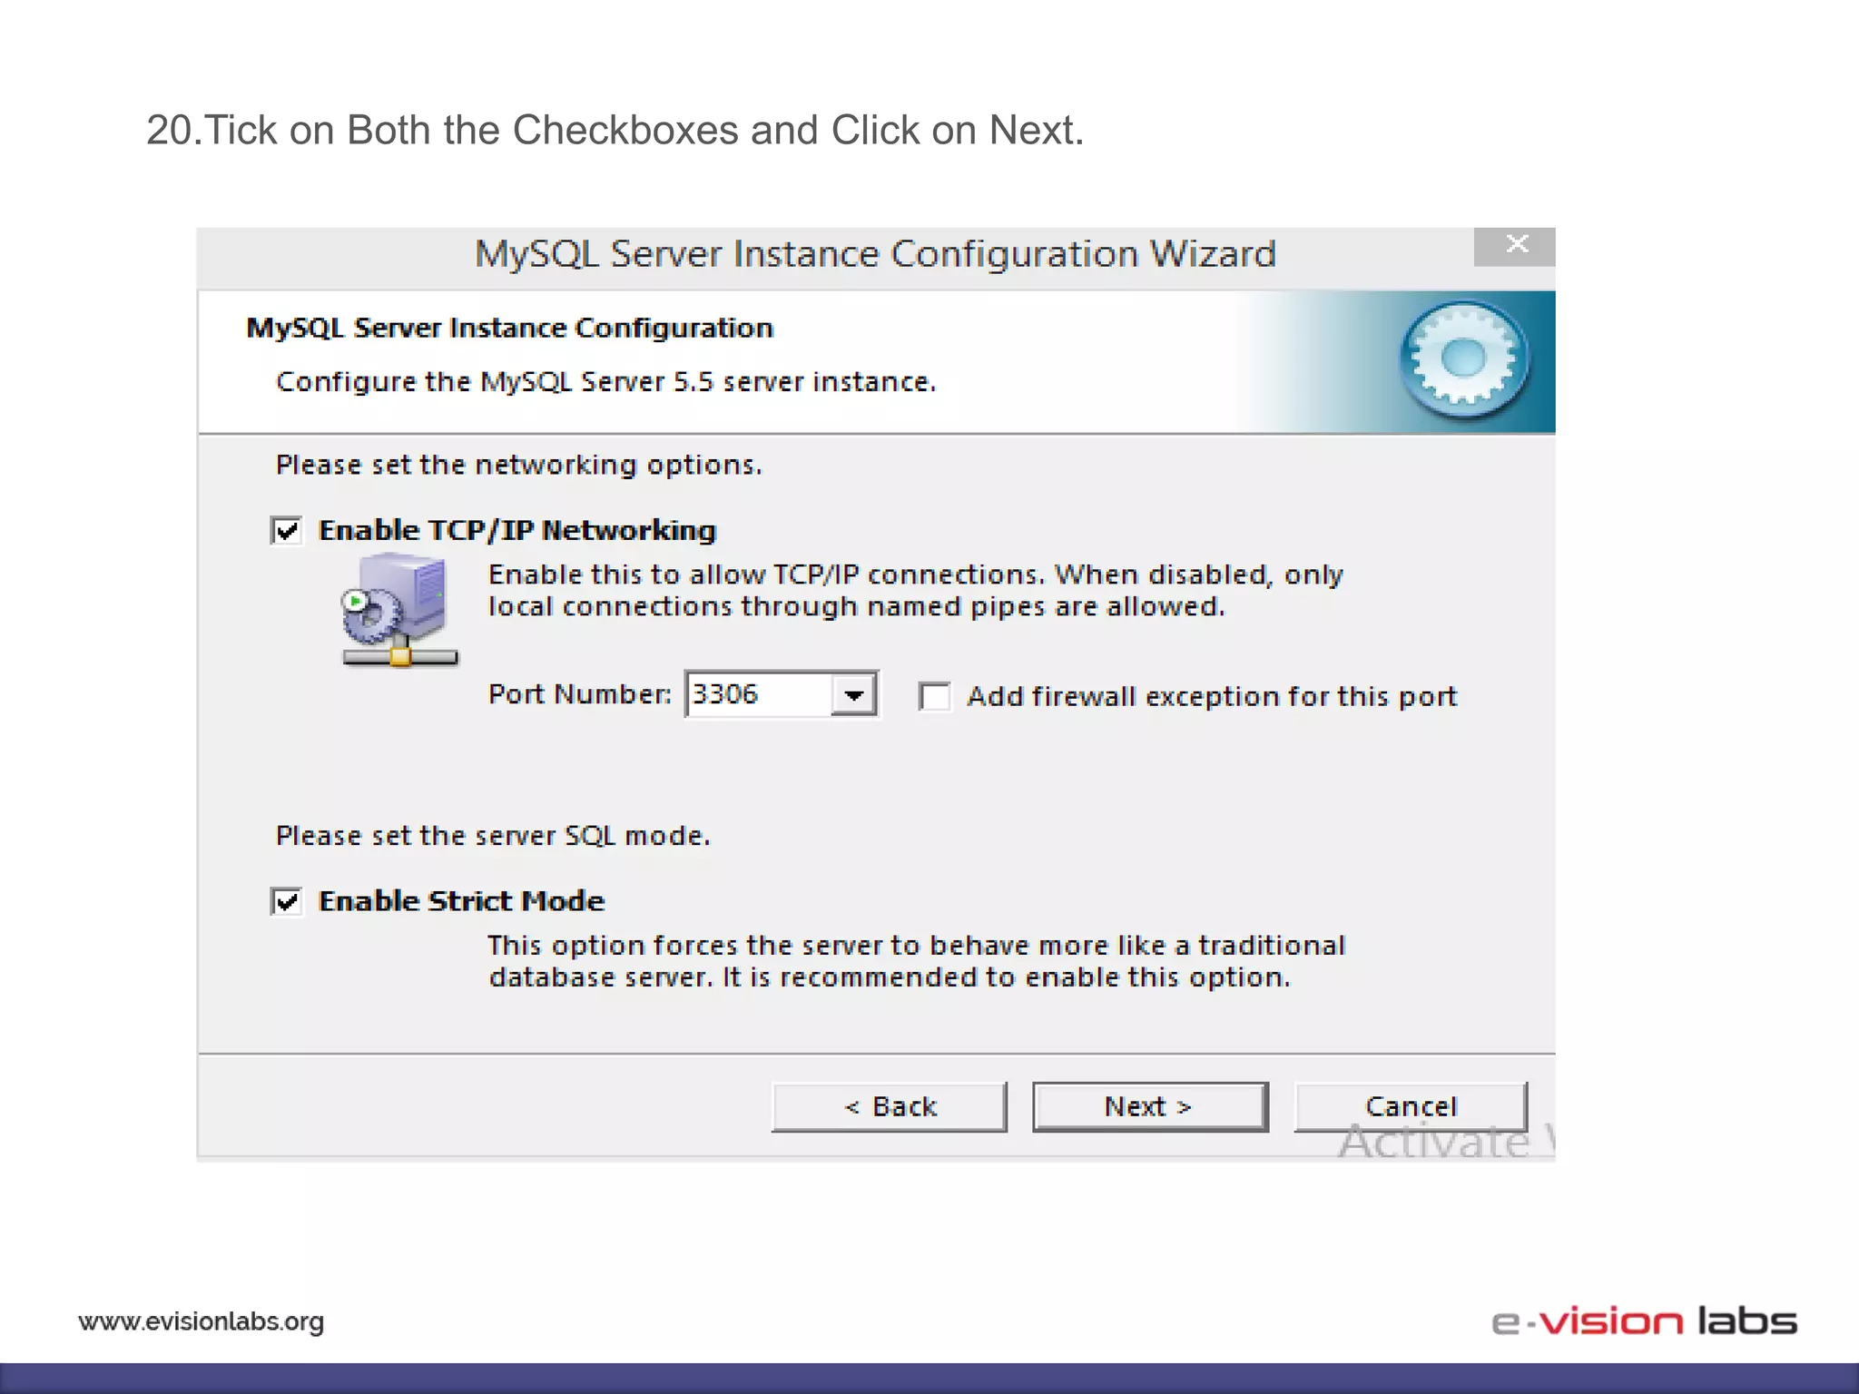This screenshot has width=1859, height=1394.
Task: Click the wizard title bar text
Action: [876, 254]
